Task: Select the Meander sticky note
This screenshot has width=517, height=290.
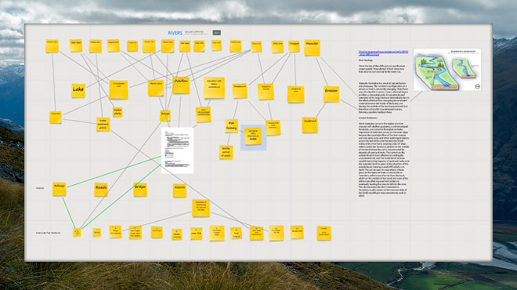Action: pos(312,47)
